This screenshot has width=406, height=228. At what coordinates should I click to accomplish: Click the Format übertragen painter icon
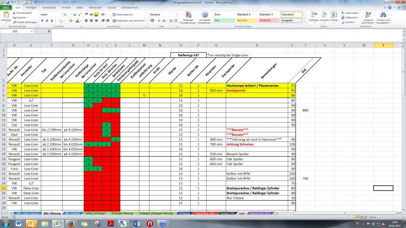click(x=14, y=22)
